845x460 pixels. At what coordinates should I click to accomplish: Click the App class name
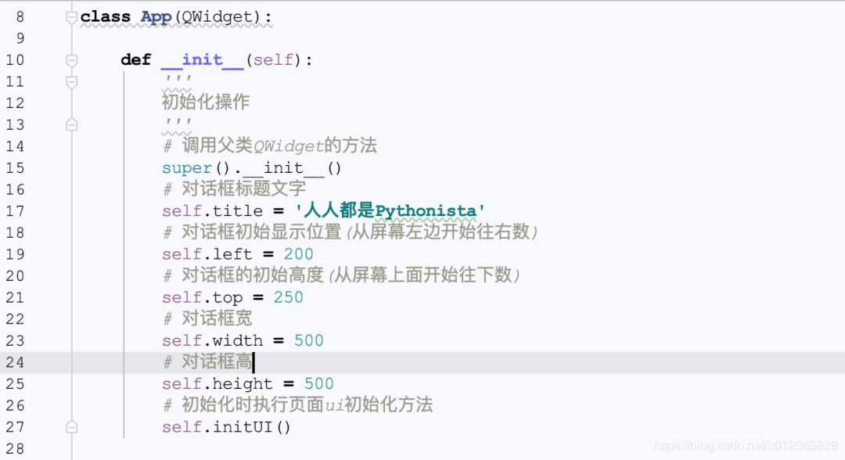coord(156,16)
